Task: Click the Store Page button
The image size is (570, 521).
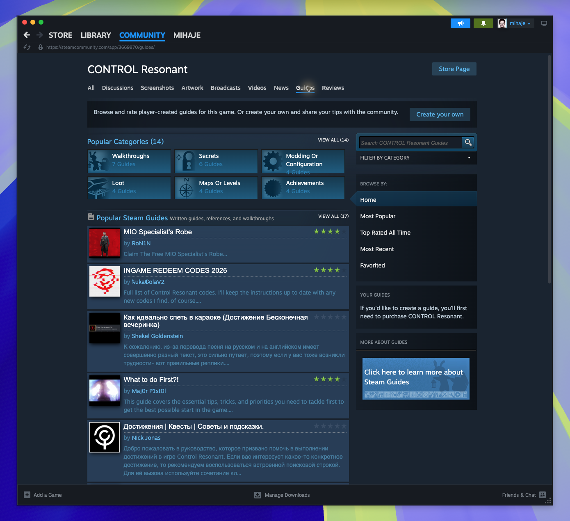Action: click(454, 69)
